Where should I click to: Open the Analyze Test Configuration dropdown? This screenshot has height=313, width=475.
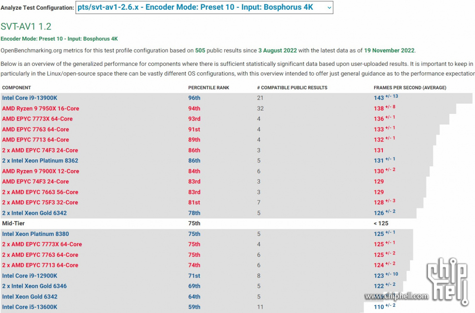(x=204, y=8)
